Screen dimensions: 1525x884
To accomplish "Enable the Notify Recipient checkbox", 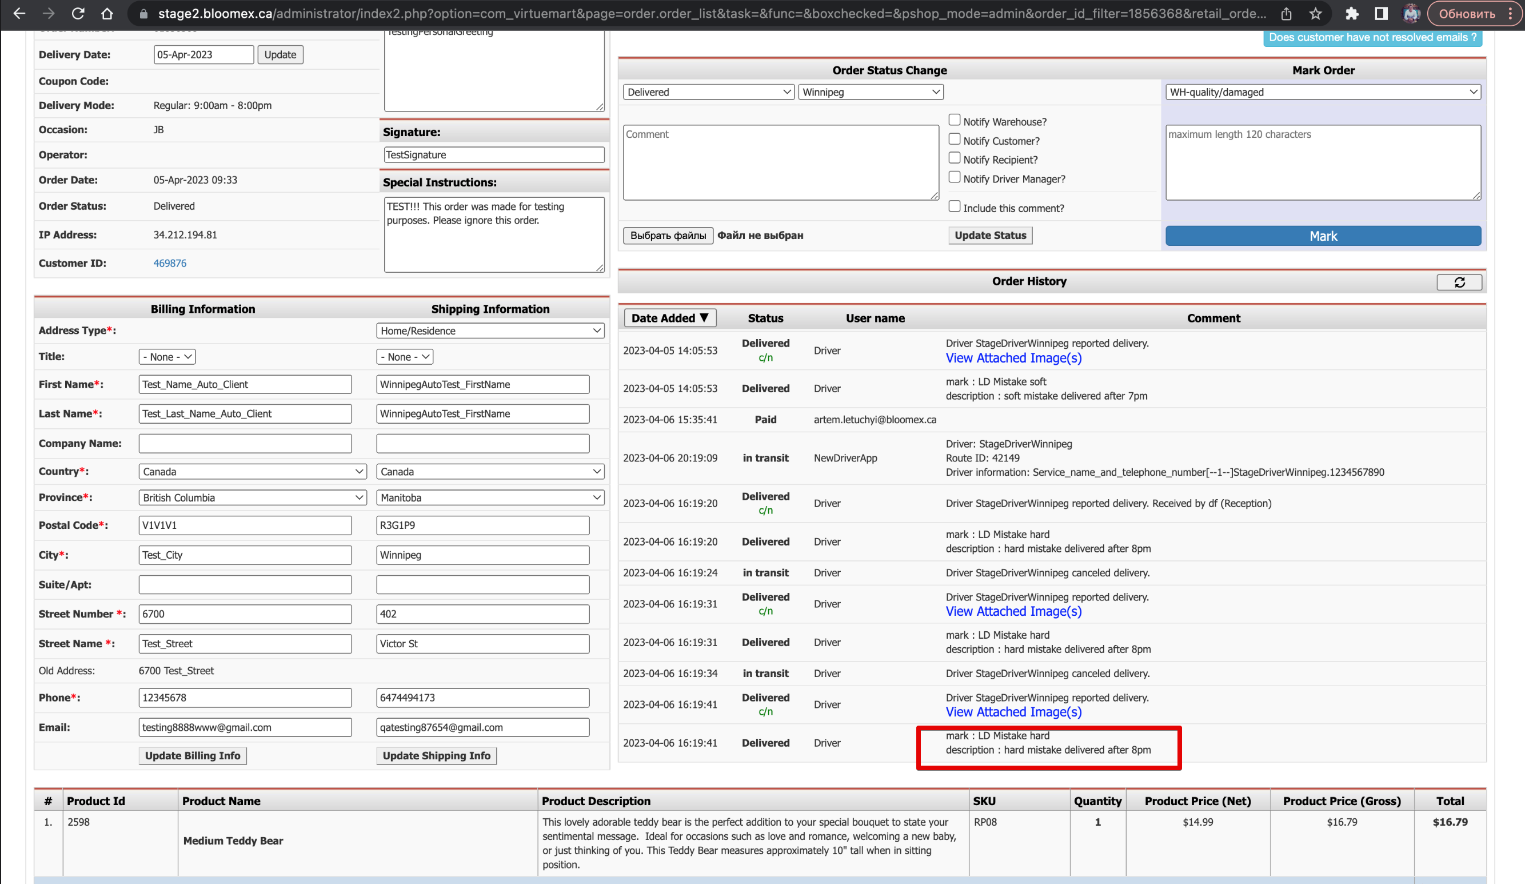I will pyautogui.click(x=955, y=158).
